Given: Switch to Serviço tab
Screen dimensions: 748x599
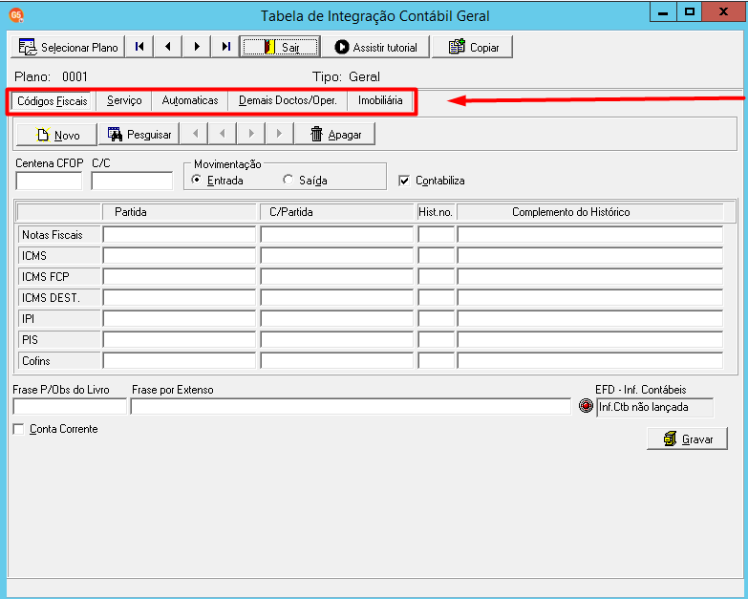Looking at the screenshot, I should pyautogui.click(x=124, y=100).
